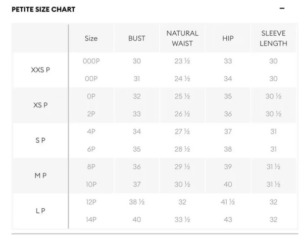Click the 00P size cell

tap(91, 79)
